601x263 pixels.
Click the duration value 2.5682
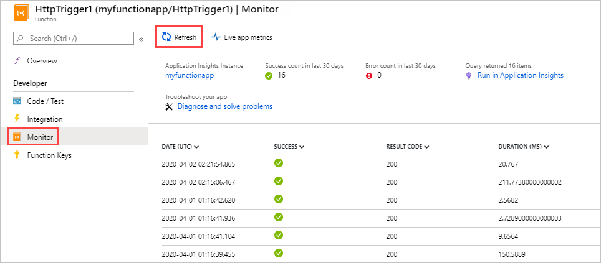coord(508,200)
